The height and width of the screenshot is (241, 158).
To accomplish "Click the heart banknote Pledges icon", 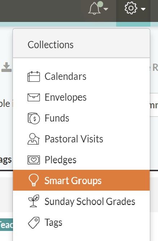I will pyautogui.click(x=34, y=160).
